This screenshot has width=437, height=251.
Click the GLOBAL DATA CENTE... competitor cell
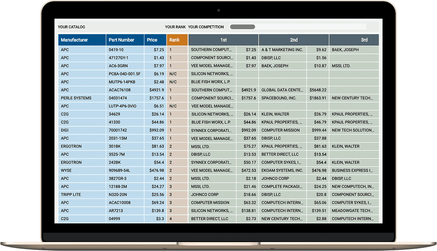tap(282, 90)
